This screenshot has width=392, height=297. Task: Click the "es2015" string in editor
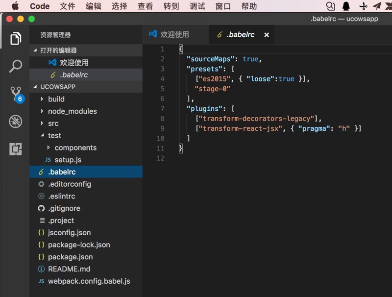coord(214,79)
